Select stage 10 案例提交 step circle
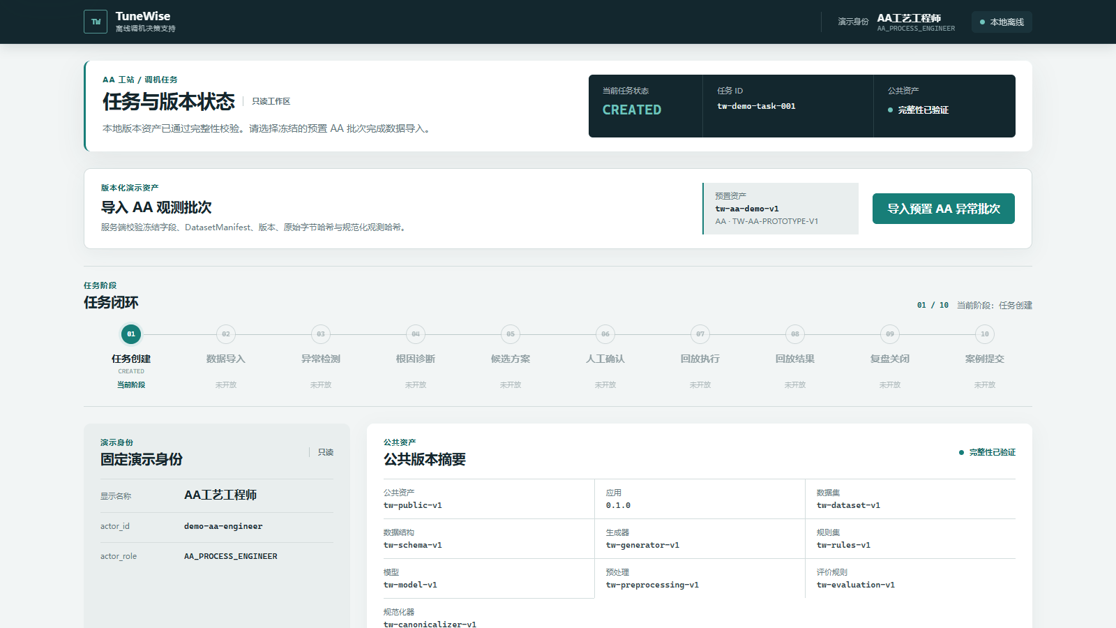 (985, 334)
